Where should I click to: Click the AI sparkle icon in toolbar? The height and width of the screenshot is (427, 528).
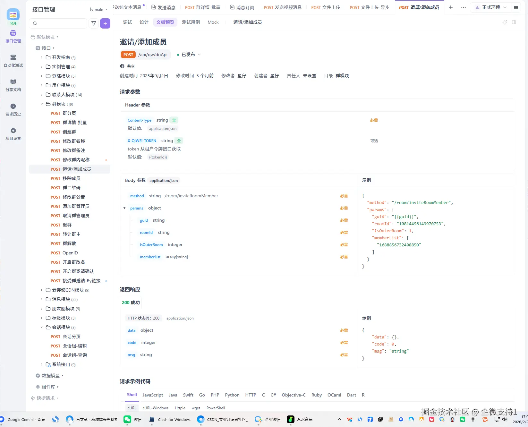pos(505,22)
